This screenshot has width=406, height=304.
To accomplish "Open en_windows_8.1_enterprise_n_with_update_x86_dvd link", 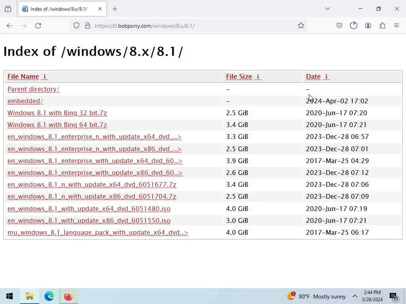I will click(x=94, y=149).
